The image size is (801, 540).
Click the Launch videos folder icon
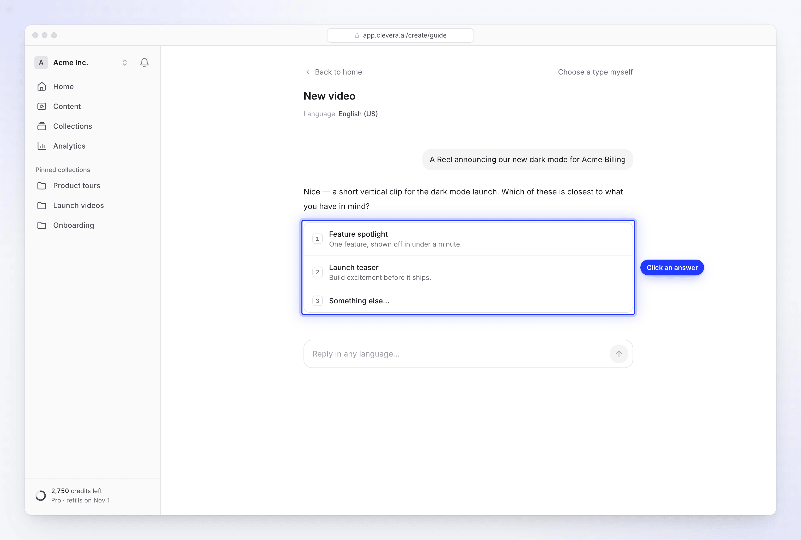(x=42, y=206)
